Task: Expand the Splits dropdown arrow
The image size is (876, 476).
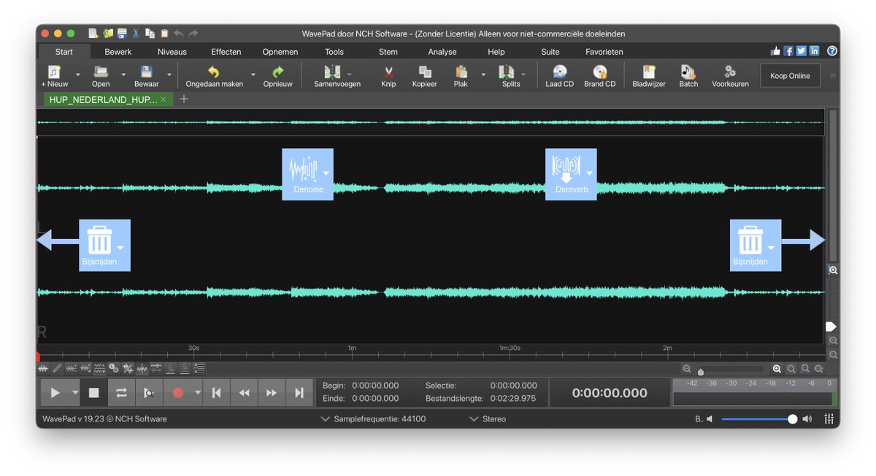Action: pos(523,74)
